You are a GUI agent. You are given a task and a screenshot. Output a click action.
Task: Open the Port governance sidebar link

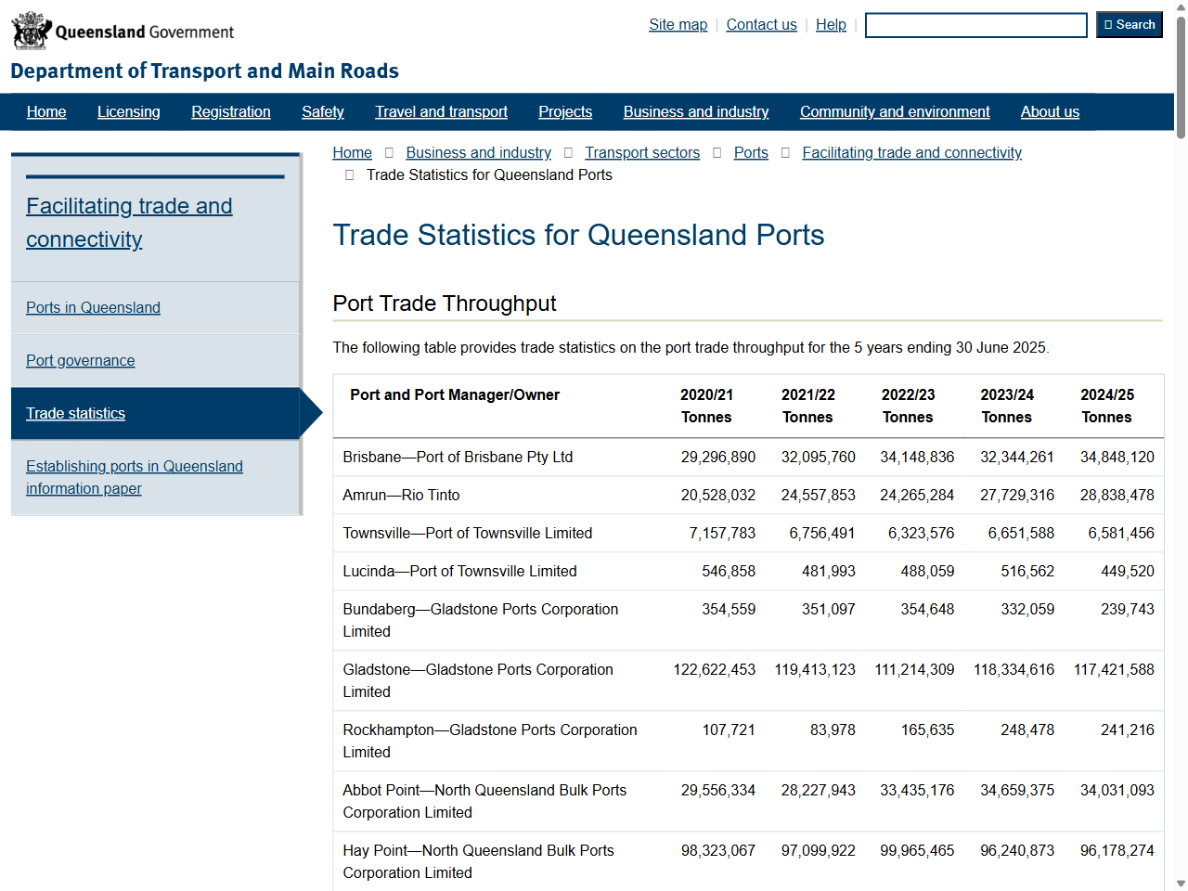point(80,360)
